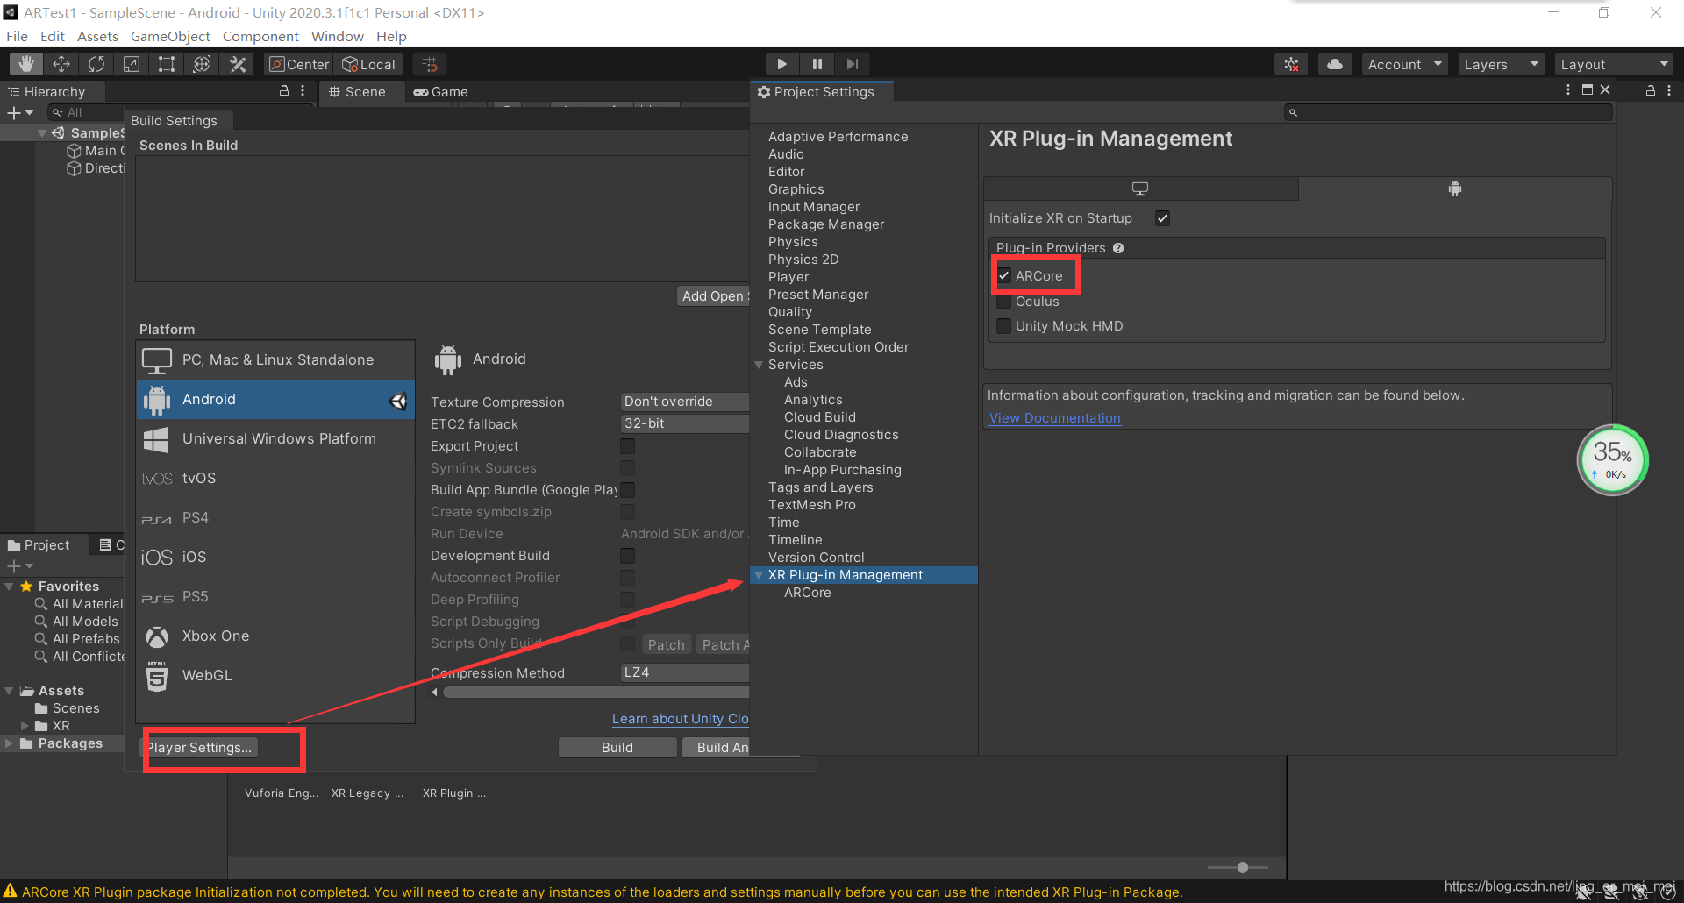Viewport: 1684px width, 903px height.
Task: Select iOS platform
Action: (x=275, y=557)
